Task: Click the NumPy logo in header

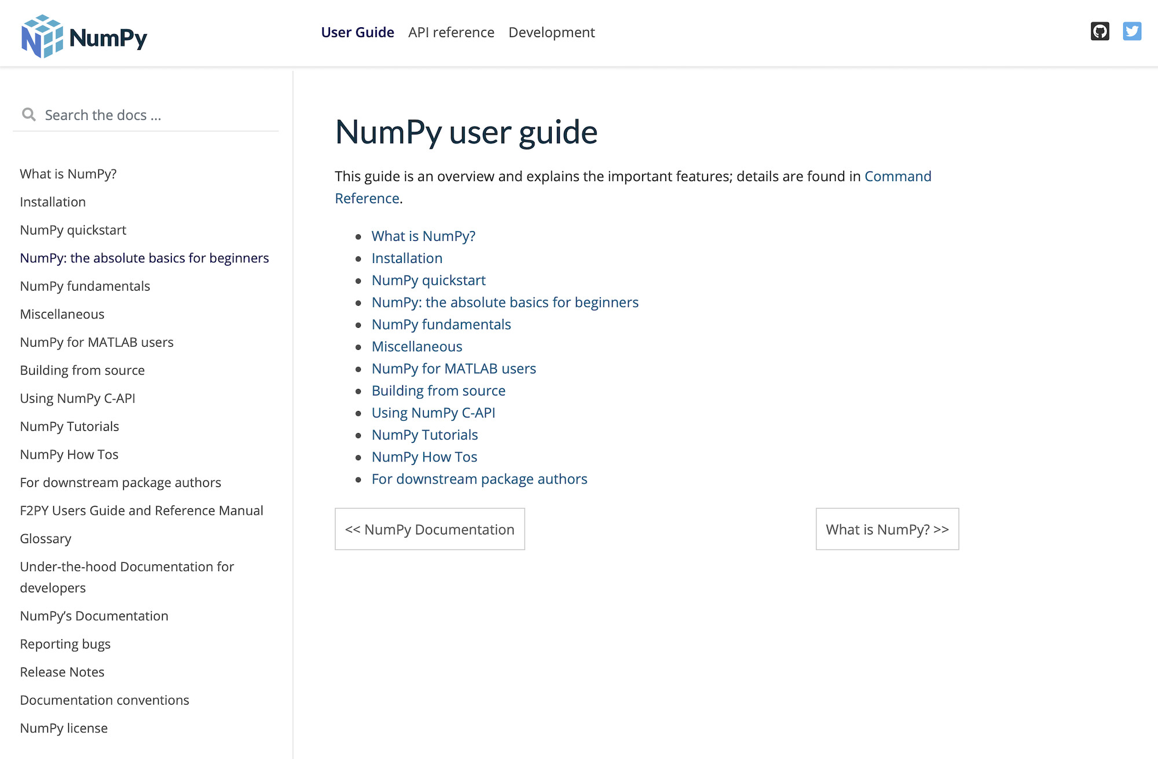Action: click(85, 36)
